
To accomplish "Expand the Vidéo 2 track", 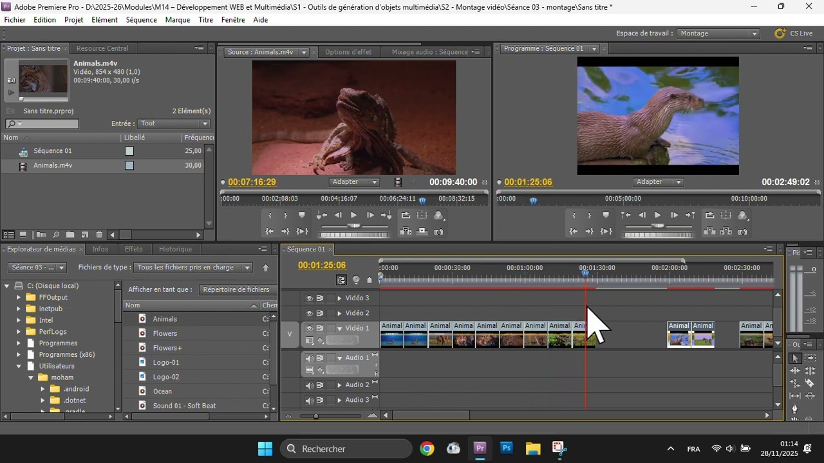I will [x=339, y=313].
